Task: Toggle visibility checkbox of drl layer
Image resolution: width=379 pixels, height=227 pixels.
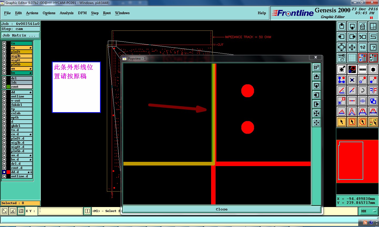Action: pos(4,78)
